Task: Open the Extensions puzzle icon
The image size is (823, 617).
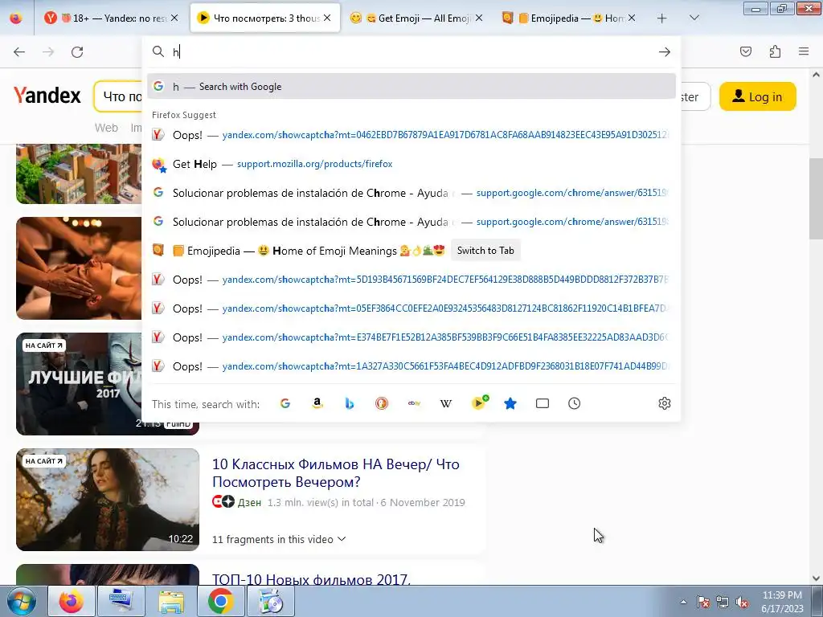Action: (x=775, y=51)
